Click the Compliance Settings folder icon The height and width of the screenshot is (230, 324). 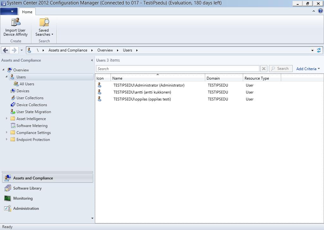tap(13, 132)
